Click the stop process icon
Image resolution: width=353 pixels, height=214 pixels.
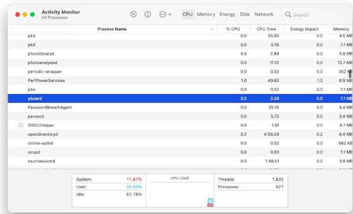[x=133, y=14]
